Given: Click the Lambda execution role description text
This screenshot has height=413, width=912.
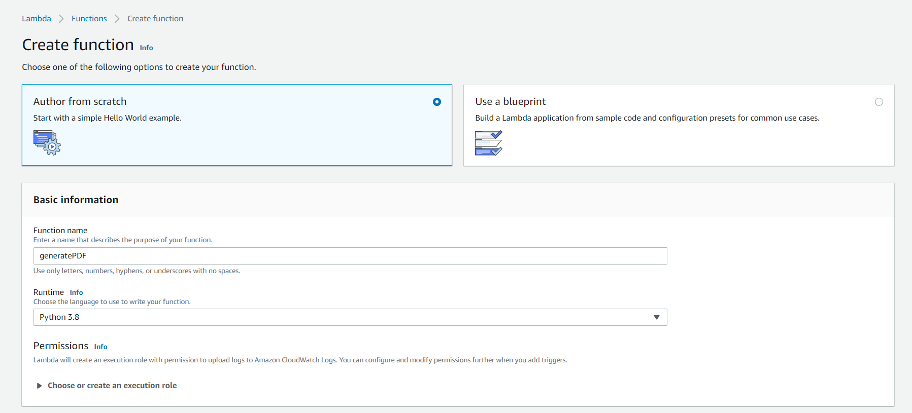Looking at the screenshot, I should (300, 360).
